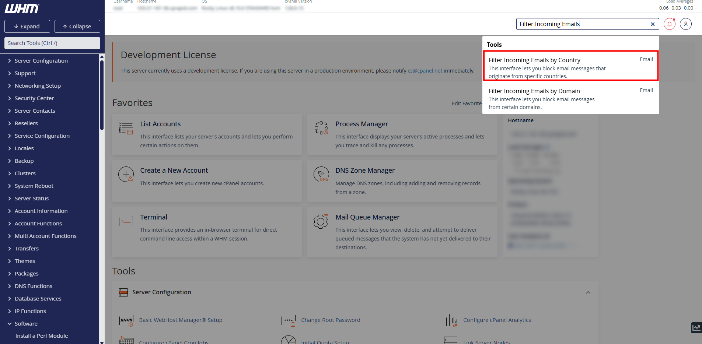
Task: Open the Terminal favorite title
Action: tap(154, 217)
